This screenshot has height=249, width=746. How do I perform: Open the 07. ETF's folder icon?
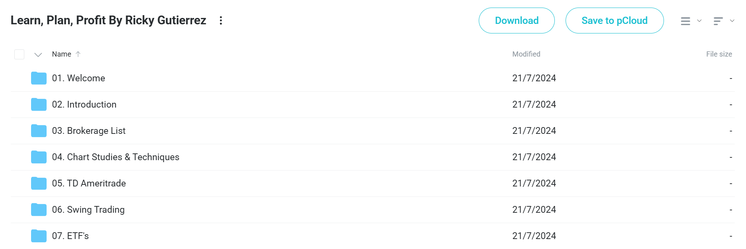(39, 236)
